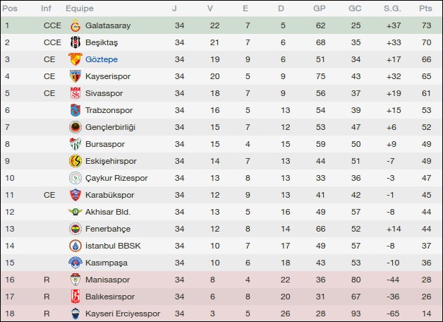The width and height of the screenshot is (443, 322).
Task: Open the Göztepe team link
Action: (102, 59)
